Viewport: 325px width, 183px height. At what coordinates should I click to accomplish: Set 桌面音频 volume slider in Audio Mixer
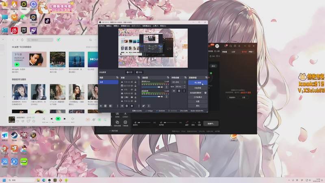pyautogui.click(x=151, y=97)
